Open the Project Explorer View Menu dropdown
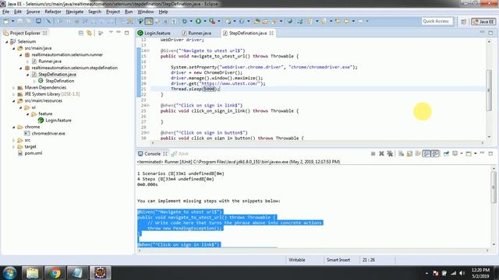 111,33
